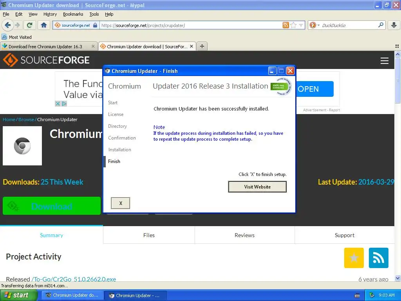The height and width of the screenshot is (301, 401).
Task: Switch to Download free Chromium Updater 16.3 tab
Action: 45,47
